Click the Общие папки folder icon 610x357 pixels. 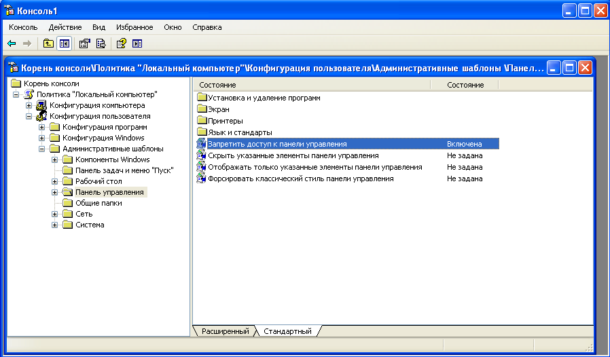click(68, 203)
